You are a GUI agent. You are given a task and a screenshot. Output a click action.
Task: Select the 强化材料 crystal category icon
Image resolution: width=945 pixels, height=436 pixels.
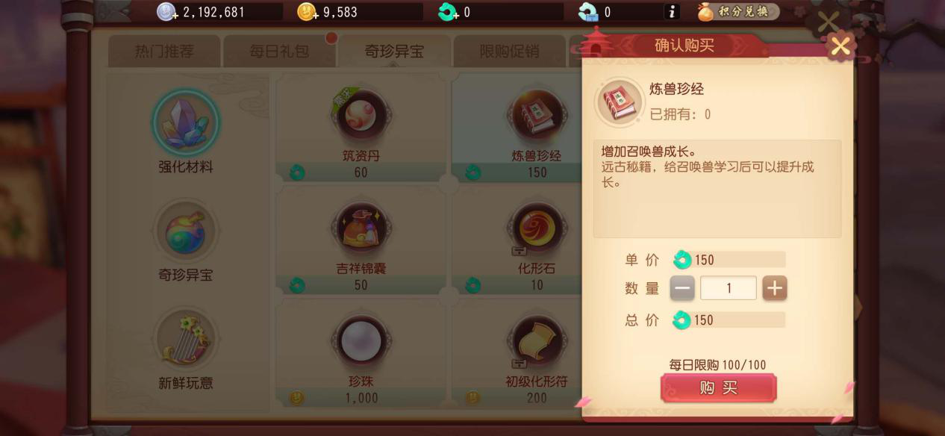tap(186, 122)
